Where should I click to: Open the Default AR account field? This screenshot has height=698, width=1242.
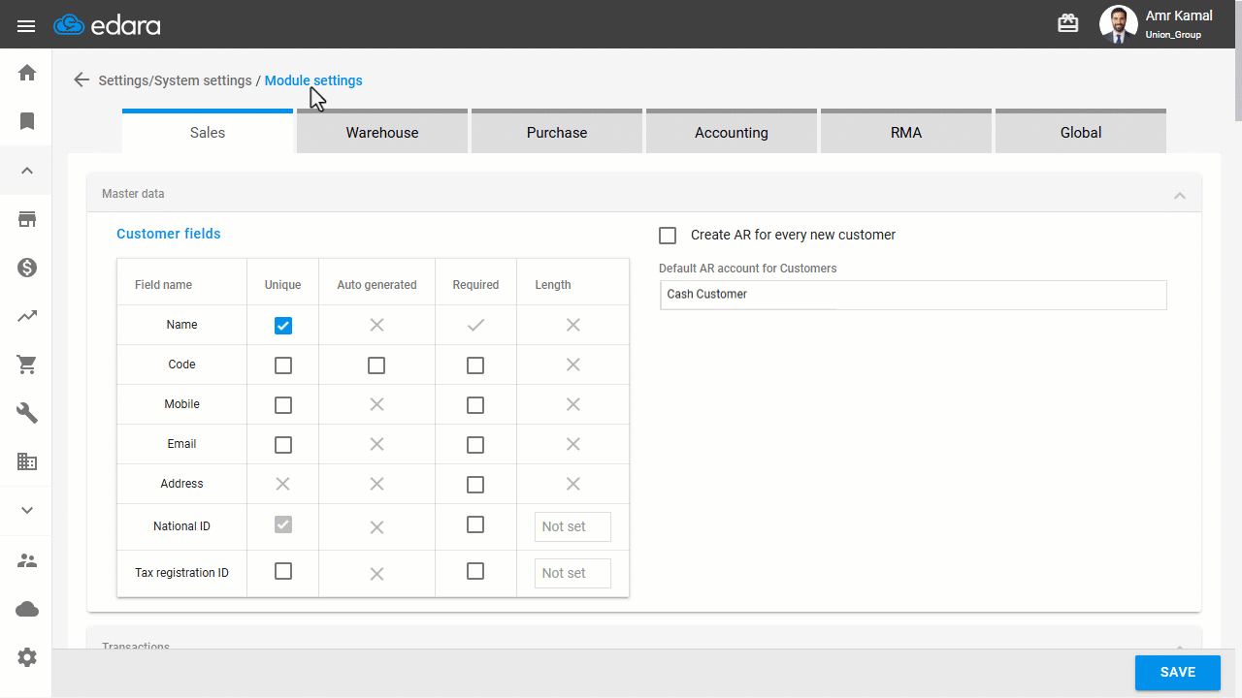(913, 295)
